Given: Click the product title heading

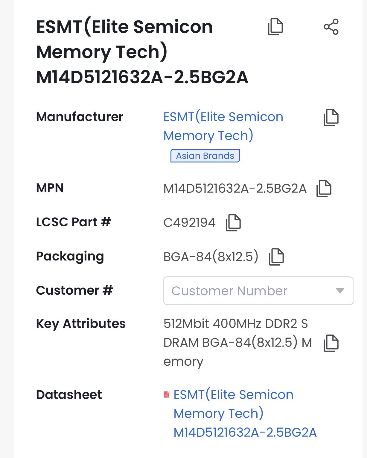Looking at the screenshot, I should point(142,52).
